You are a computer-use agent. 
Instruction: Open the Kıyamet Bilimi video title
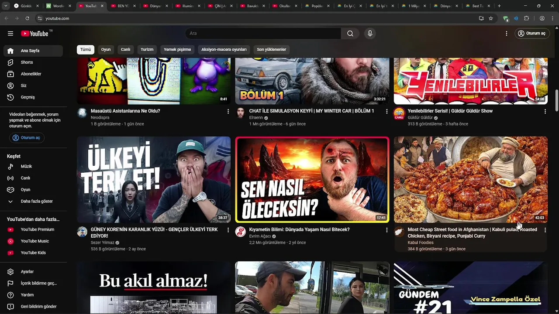click(299, 229)
